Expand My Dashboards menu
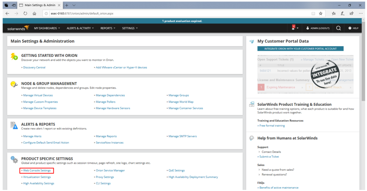 pyautogui.click(x=47, y=28)
